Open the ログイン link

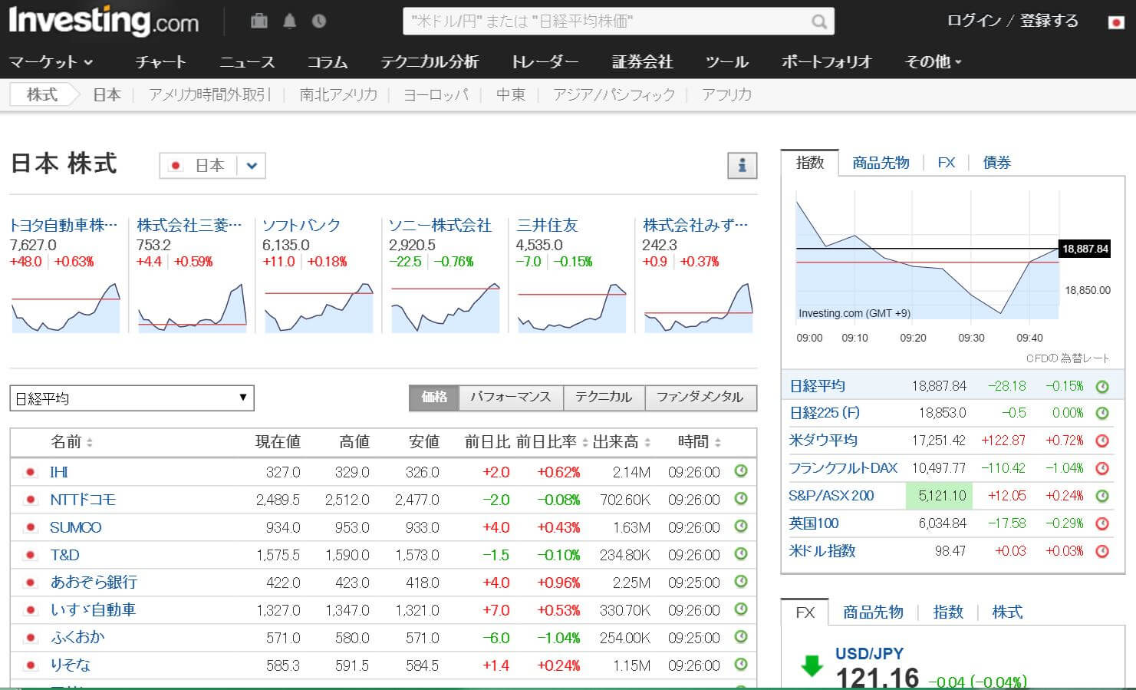pyautogui.click(x=973, y=21)
